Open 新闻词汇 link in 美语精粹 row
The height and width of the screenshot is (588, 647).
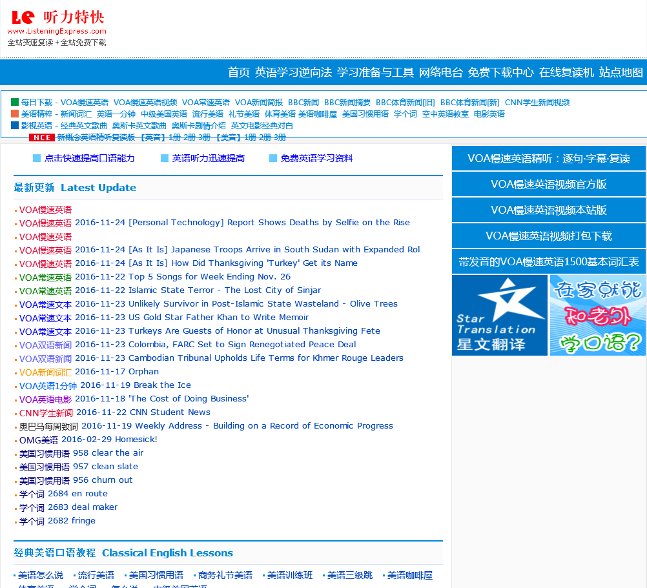pos(76,114)
